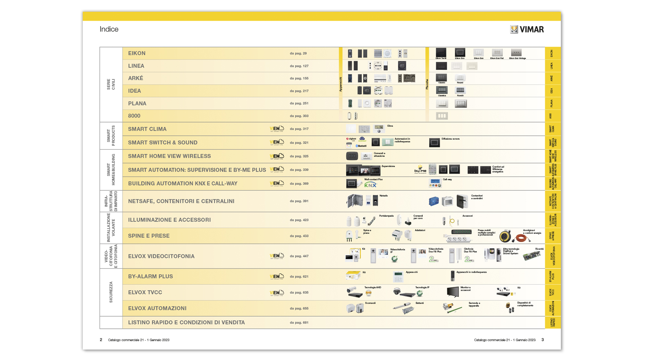Click page number 3 in the footer
Screen dimensions: 646x363
[542, 340]
